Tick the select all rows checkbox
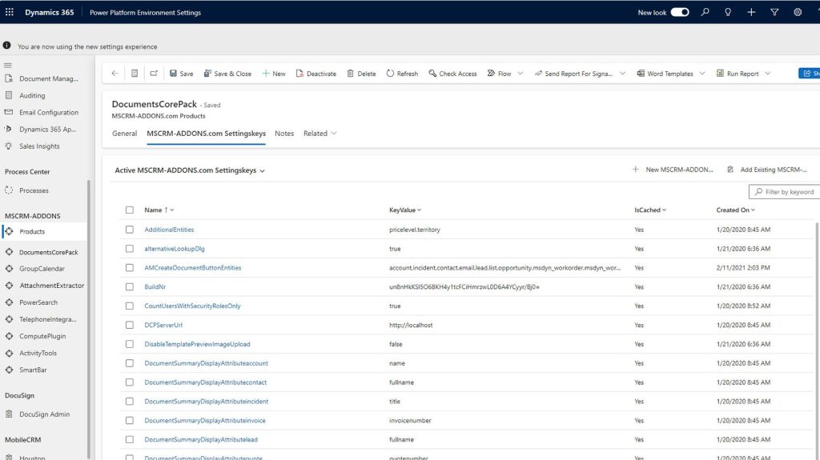Viewport: 820px width, 460px height. pos(129,210)
